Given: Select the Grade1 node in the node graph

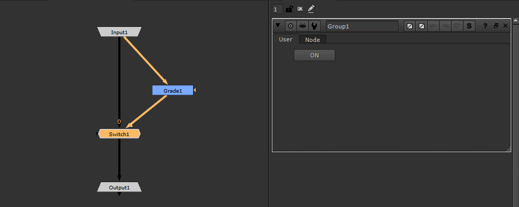Looking at the screenshot, I should [173, 91].
